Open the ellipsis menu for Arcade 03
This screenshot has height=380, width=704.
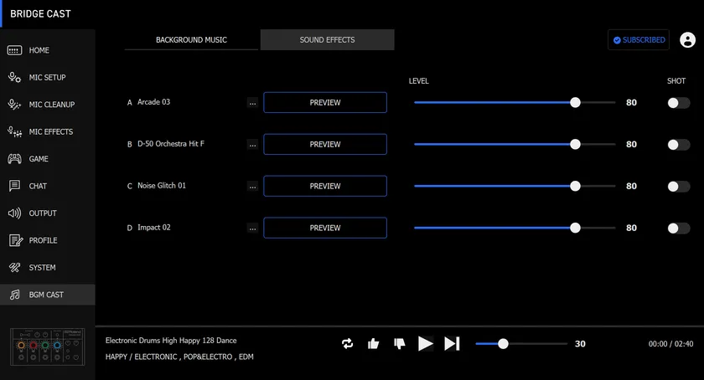pyautogui.click(x=252, y=103)
